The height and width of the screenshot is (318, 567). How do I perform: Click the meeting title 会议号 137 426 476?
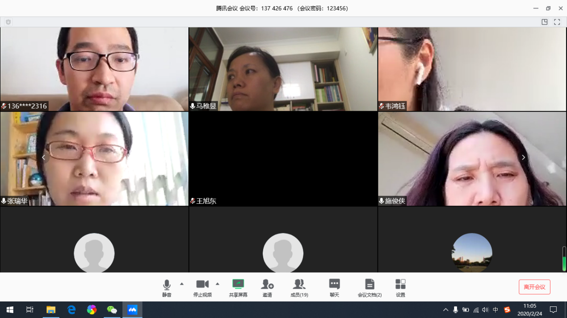coord(282,8)
